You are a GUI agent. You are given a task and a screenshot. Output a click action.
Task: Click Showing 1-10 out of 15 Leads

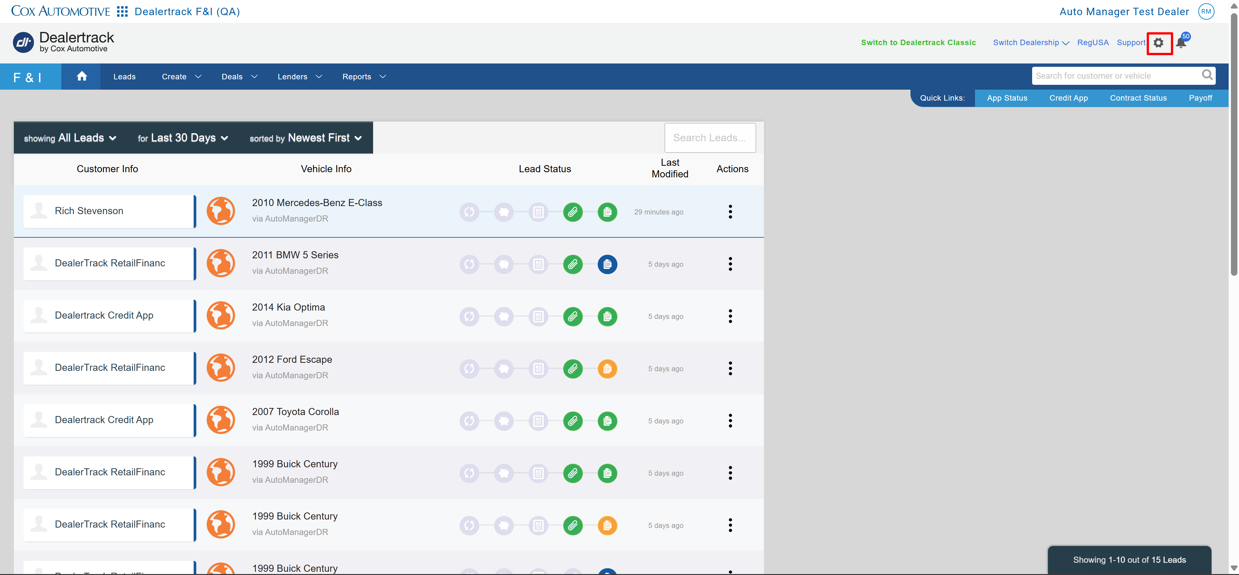coord(1129,560)
